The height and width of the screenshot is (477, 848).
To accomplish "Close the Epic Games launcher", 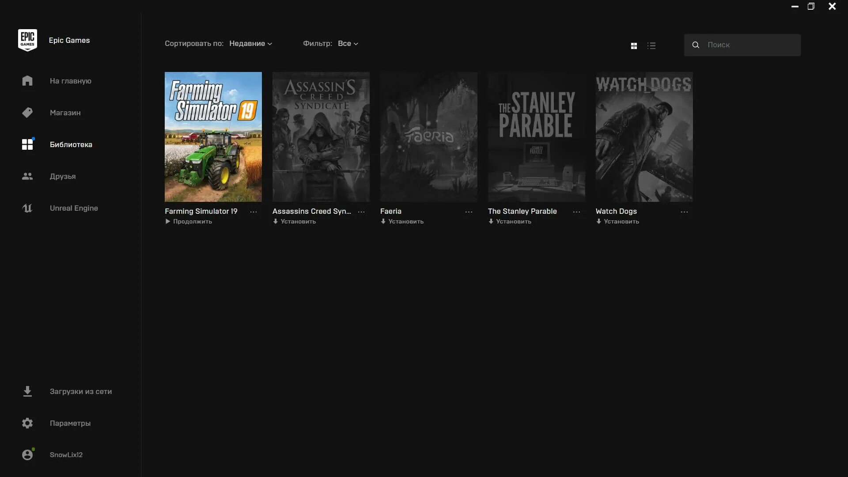I will [x=832, y=6].
